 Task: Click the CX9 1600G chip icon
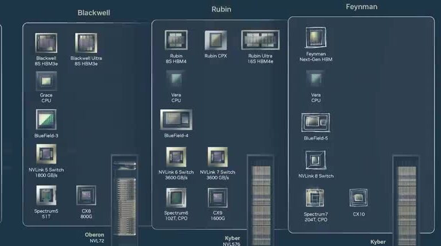coord(217,197)
